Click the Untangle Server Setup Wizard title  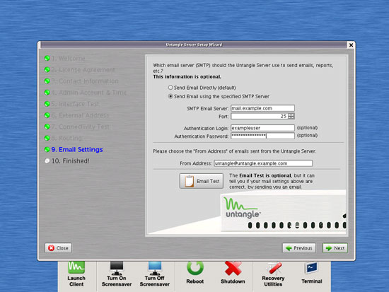pyautogui.click(x=194, y=45)
